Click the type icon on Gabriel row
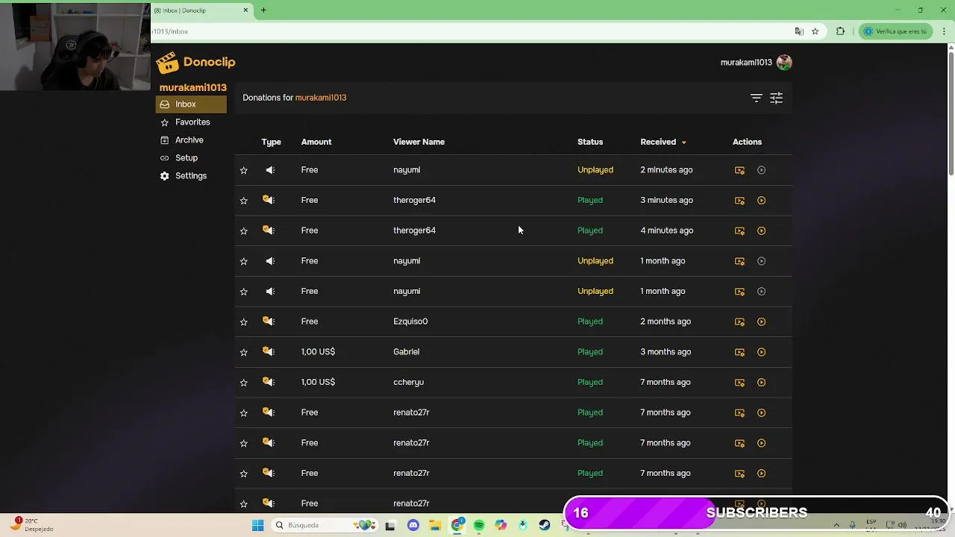 (x=269, y=351)
